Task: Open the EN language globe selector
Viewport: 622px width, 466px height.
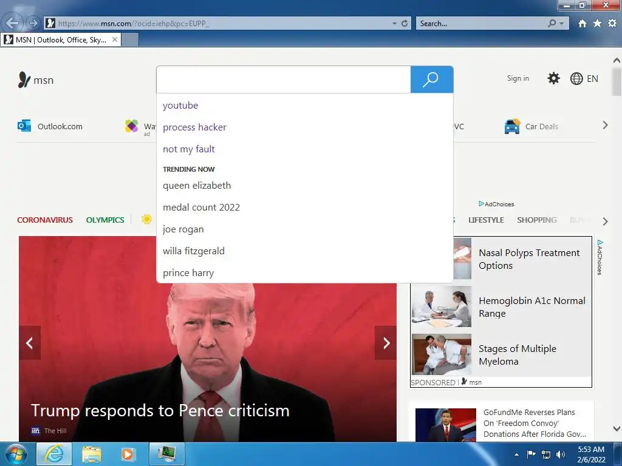Action: [584, 78]
